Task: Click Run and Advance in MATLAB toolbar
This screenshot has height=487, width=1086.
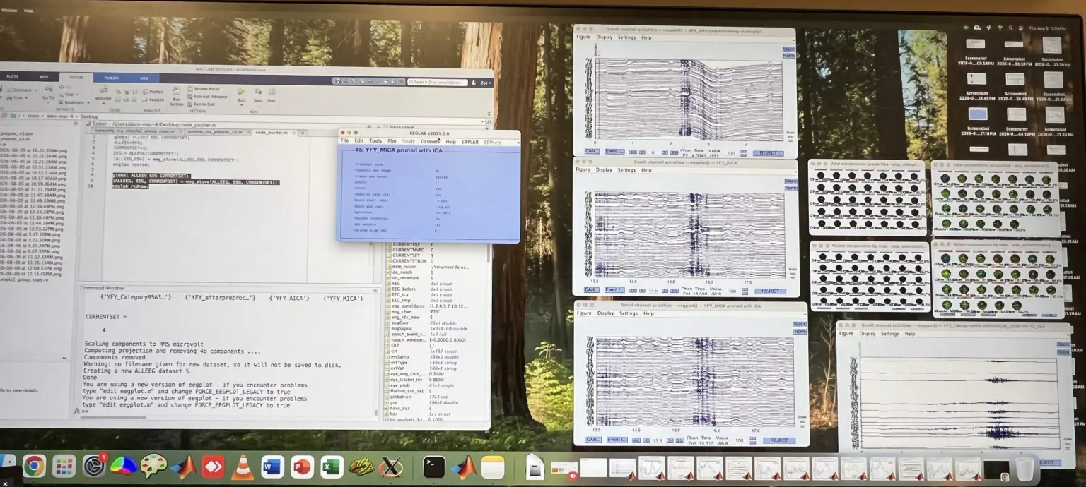Action: (x=207, y=97)
